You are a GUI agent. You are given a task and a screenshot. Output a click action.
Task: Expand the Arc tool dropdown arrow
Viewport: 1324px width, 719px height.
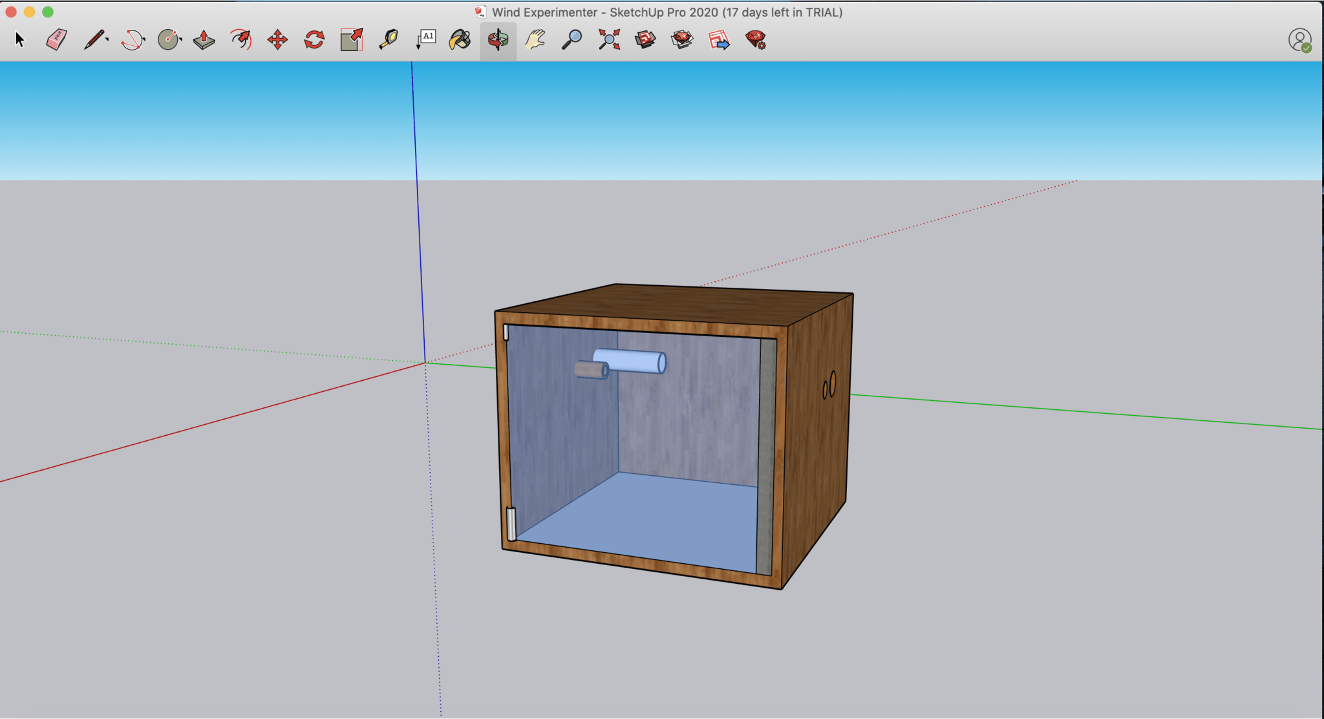pos(144,40)
